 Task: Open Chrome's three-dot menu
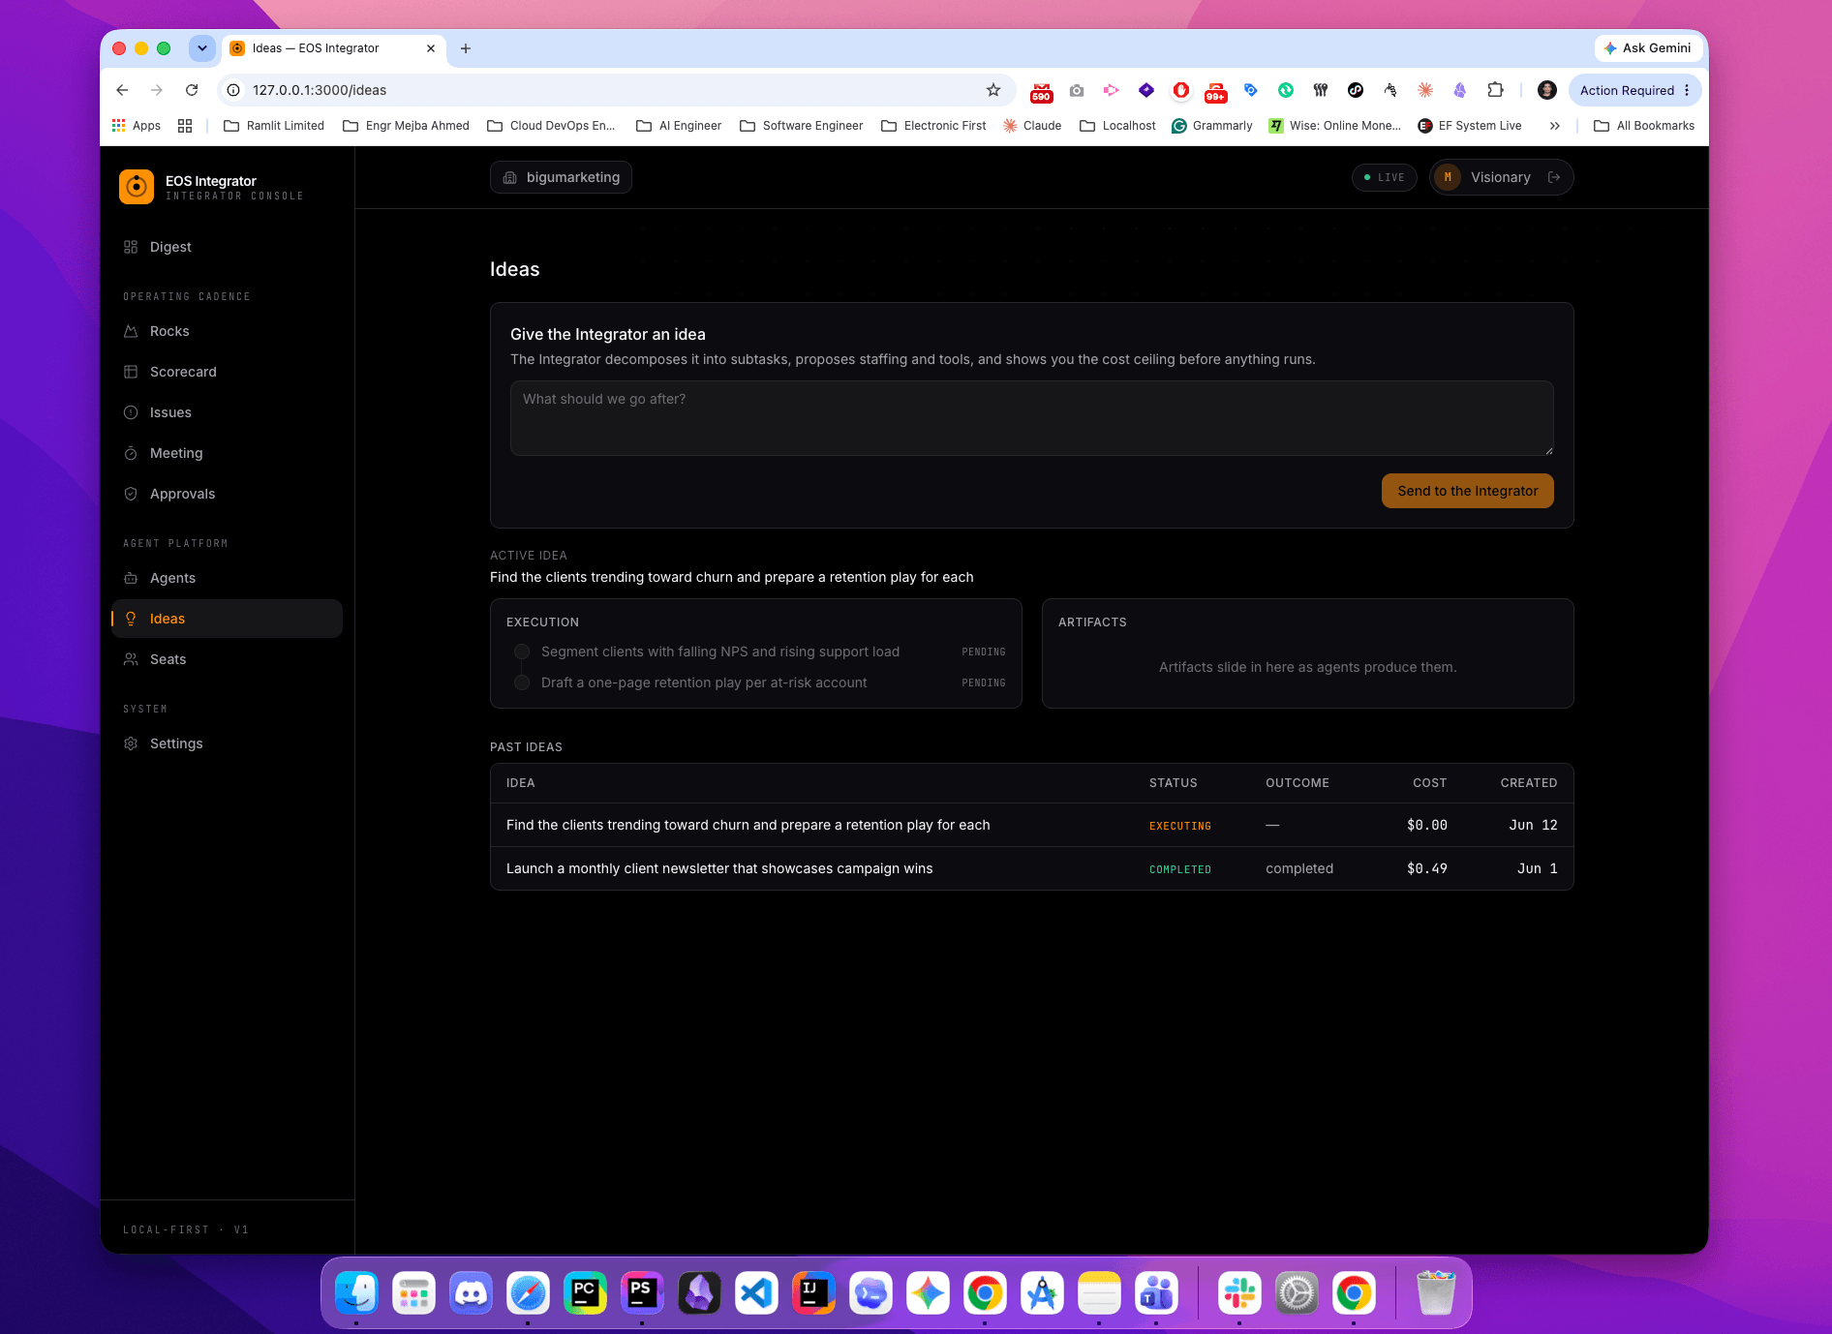[x=1687, y=90]
